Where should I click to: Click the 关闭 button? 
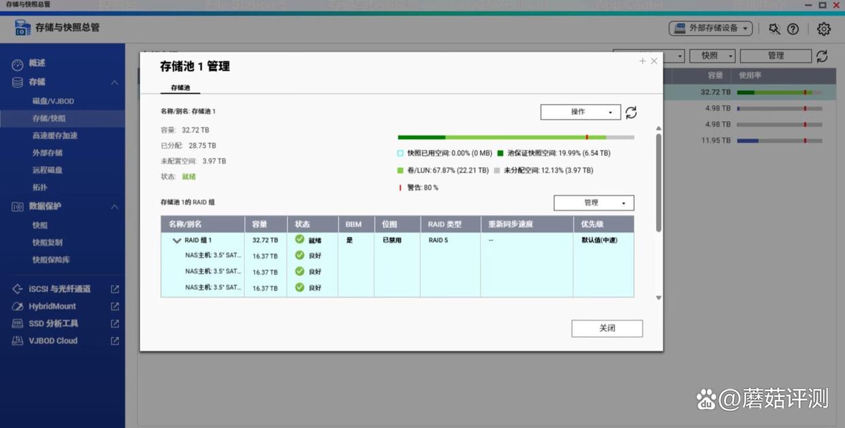point(607,328)
